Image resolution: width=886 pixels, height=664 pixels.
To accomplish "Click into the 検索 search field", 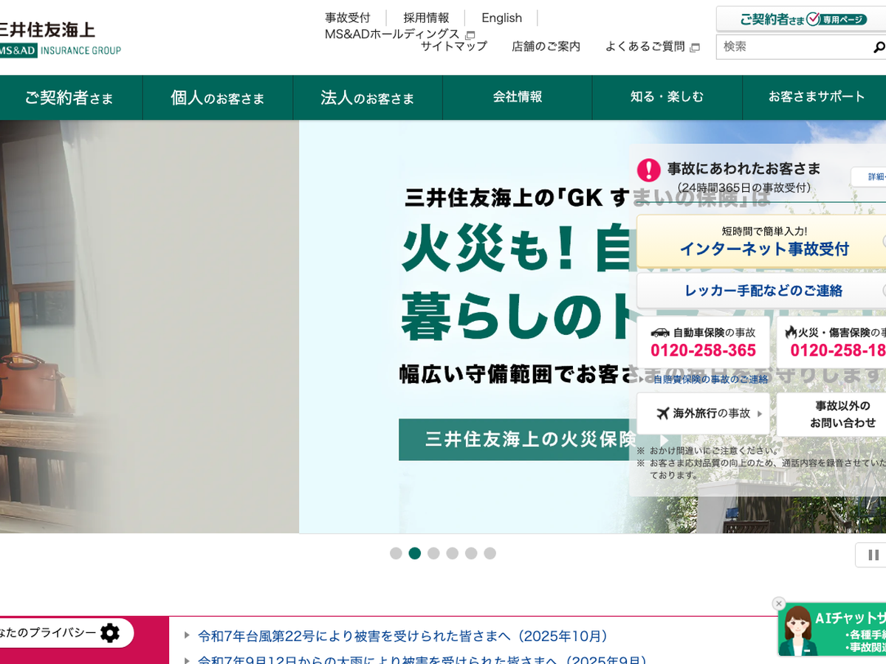I will click(x=790, y=46).
